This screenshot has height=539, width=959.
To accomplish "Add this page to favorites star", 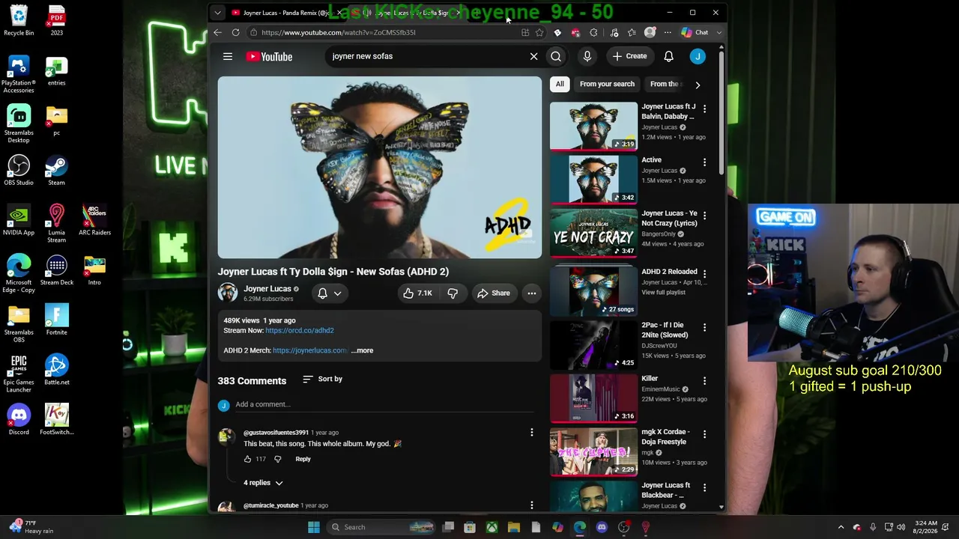I will (x=539, y=32).
